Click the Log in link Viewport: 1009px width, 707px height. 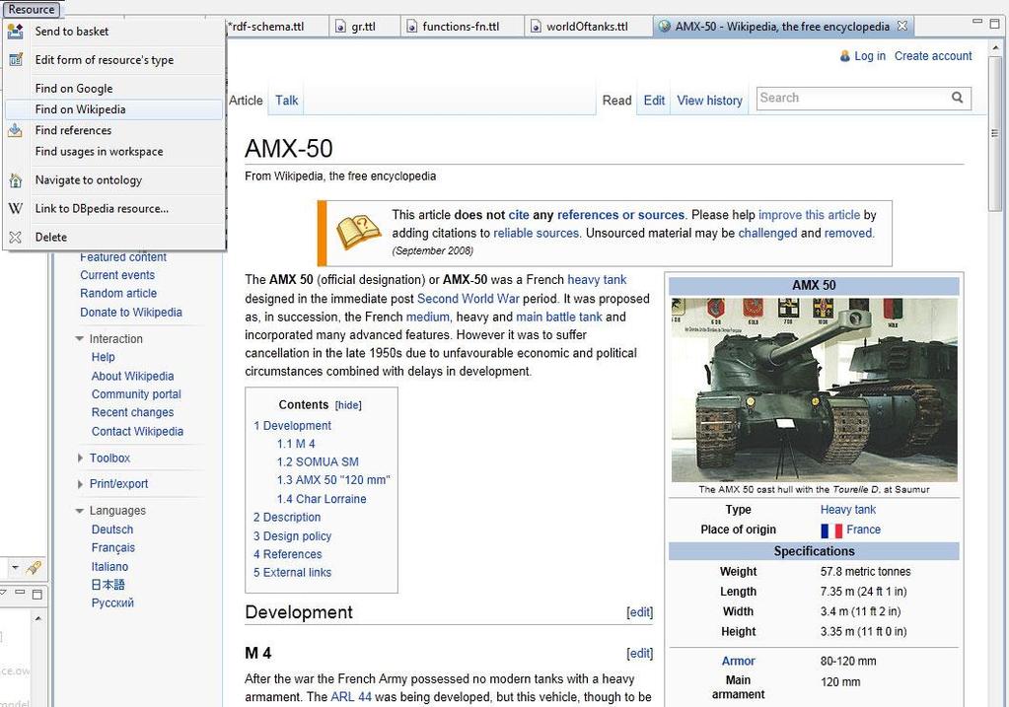[x=870, y=56]
